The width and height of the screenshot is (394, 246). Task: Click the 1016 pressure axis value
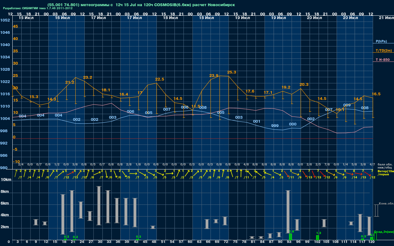5,94
